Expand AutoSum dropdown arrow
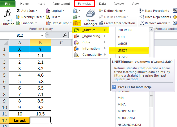Viewport: 177px width, 127px height. tap(37, 11)
